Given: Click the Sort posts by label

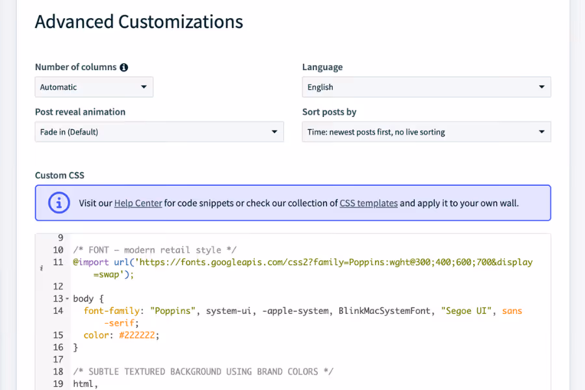Looking at the screenshot, I should (329, 112).
